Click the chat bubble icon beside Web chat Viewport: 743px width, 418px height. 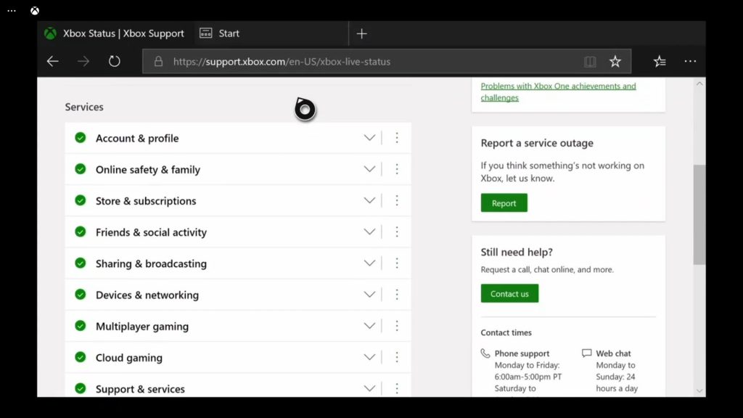coord(586,353)
